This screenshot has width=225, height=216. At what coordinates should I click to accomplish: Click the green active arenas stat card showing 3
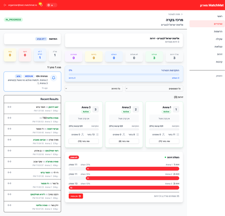[154, 56]
